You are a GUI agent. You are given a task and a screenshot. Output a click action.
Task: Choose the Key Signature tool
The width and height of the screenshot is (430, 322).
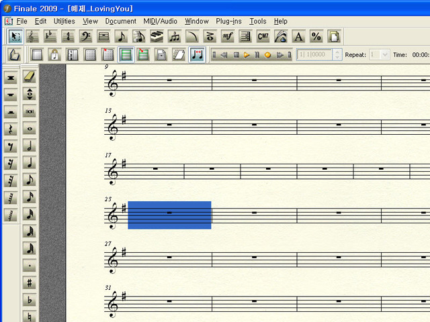click(50, 36)
